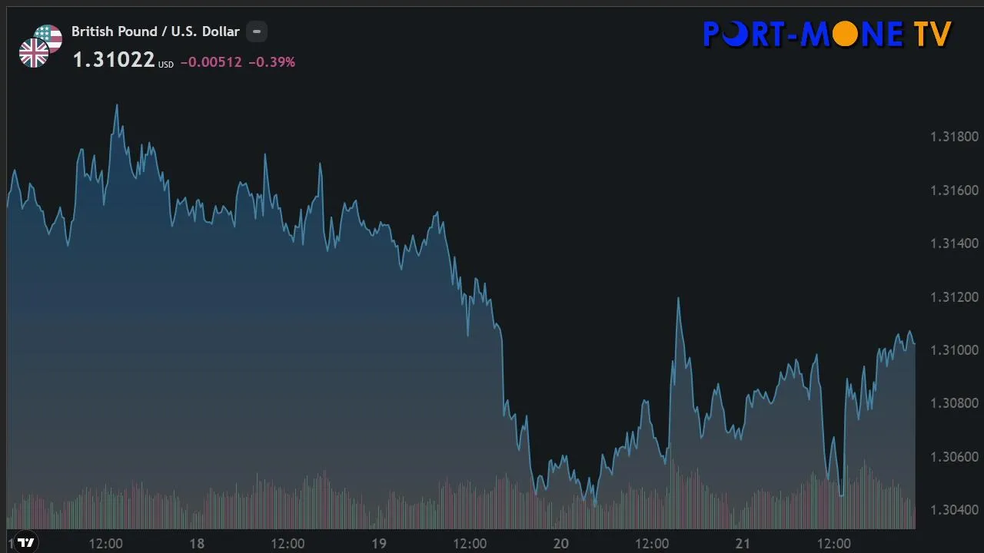Screen dimensions: 984x553
Task: Click the -0.39% percent change value
Action: pos(272,62)
